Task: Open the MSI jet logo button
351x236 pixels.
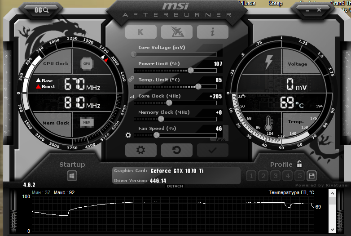Action: [176, 32]
